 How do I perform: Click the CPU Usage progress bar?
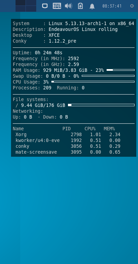(93, 82)
